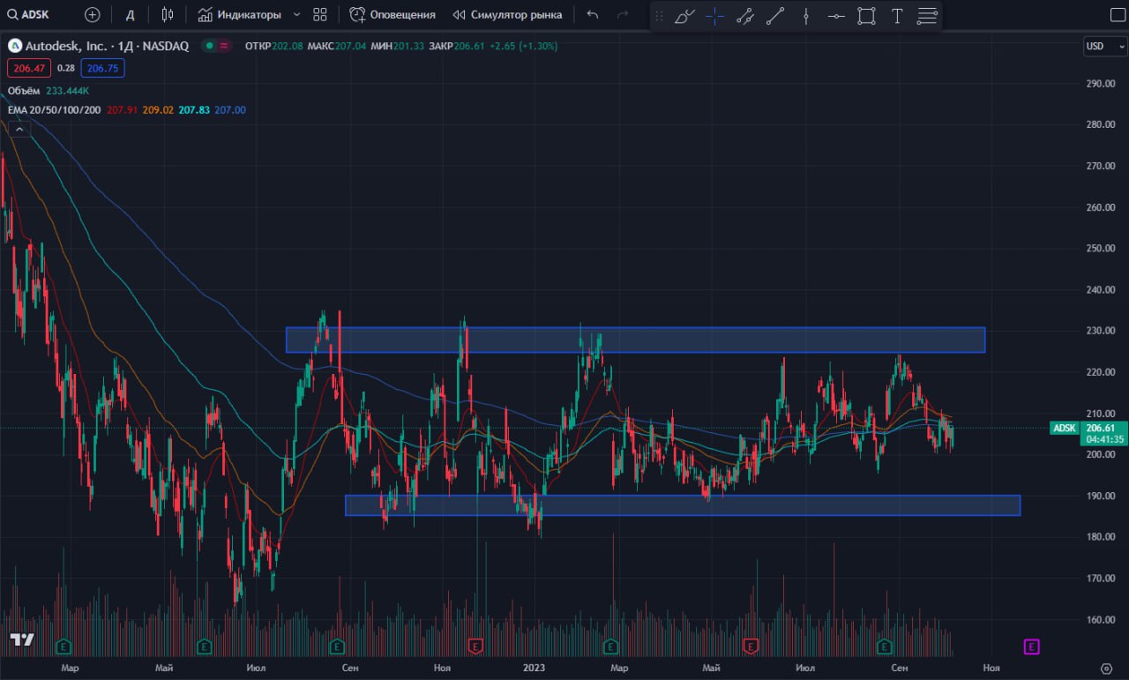Click the ADSK symbol search field
Viewport: 1129px width, 680px height.
(x=35, y=15)
